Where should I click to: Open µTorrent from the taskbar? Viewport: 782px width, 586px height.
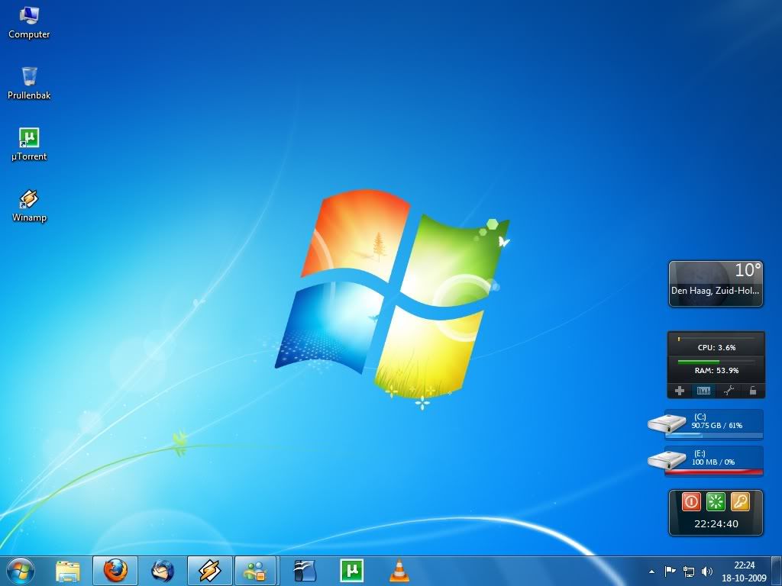(351, 571)
